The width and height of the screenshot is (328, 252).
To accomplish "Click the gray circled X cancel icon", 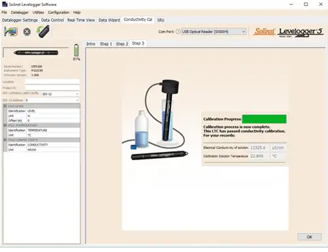I will pos(27,32).
